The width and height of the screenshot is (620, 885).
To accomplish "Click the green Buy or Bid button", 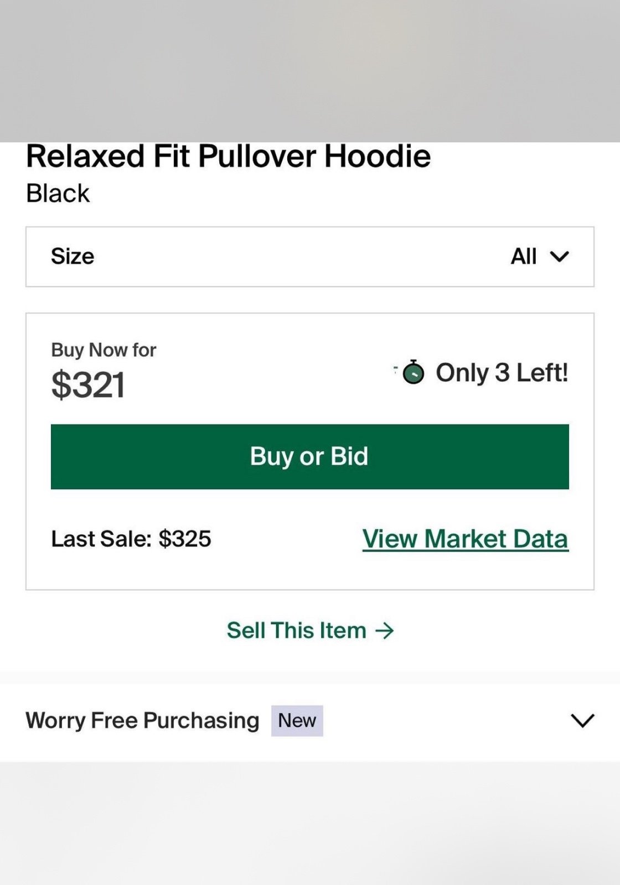I will tap(310, 456).
